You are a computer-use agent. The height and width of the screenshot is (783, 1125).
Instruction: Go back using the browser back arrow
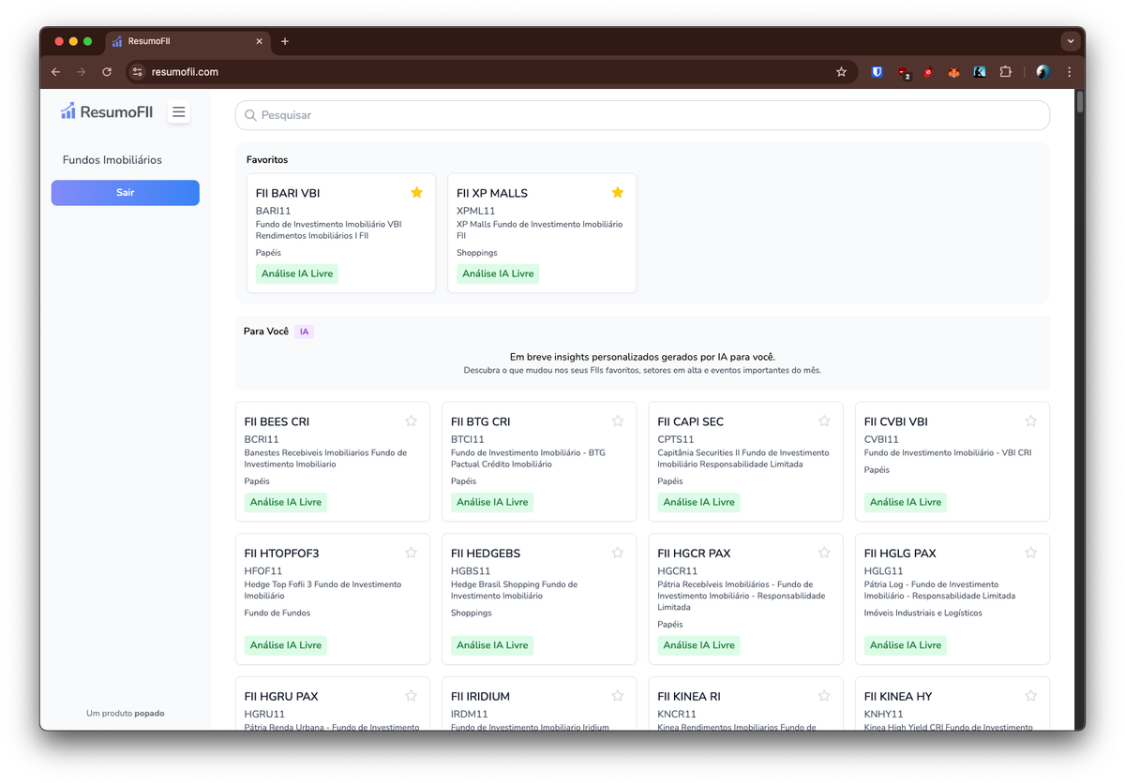pyautogui.click(x=55, y=72)
